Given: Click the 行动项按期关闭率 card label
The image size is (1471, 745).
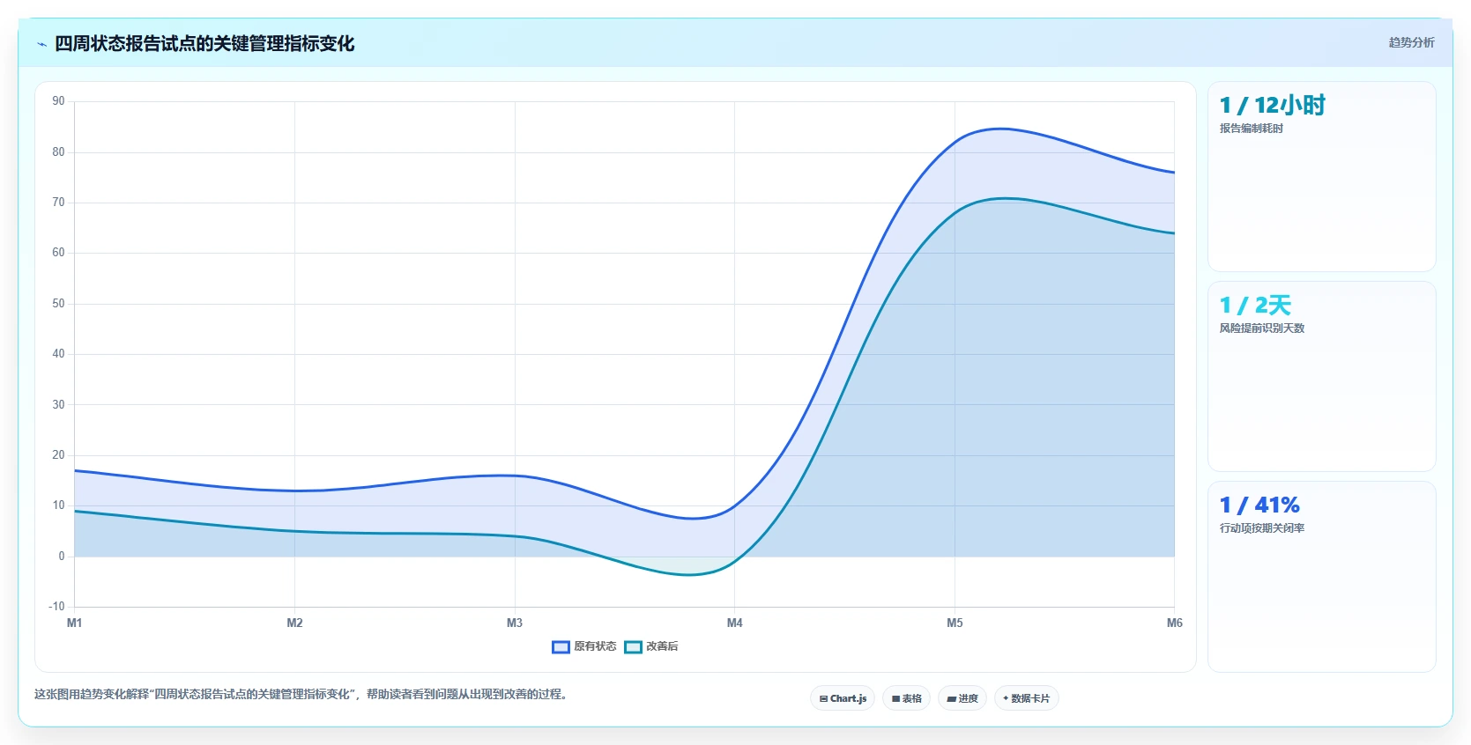Looking at the screenshot, I should 1261,528.
